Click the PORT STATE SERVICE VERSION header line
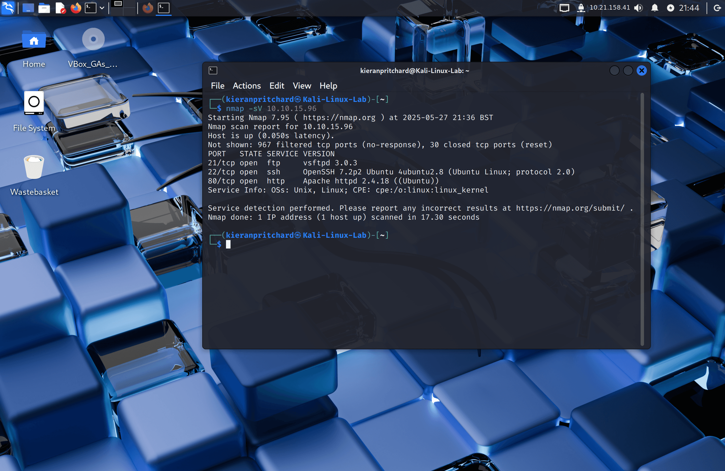The height and width of the screenshot is (471, 725). 271,154
